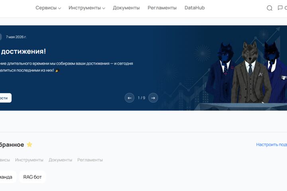Viewport: 287px width, 191px height.
Task: Open Документы in top navigation
Action: 126,8
